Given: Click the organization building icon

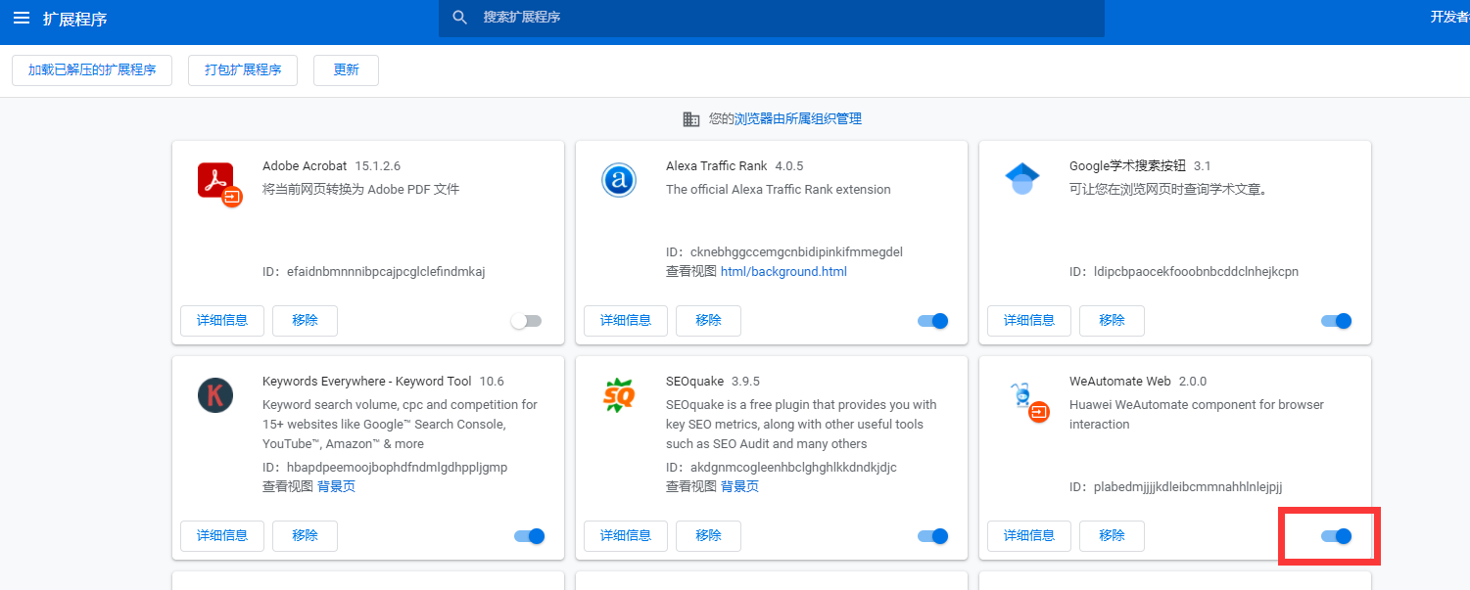Looking at the screenshot, I should [691, 119].
